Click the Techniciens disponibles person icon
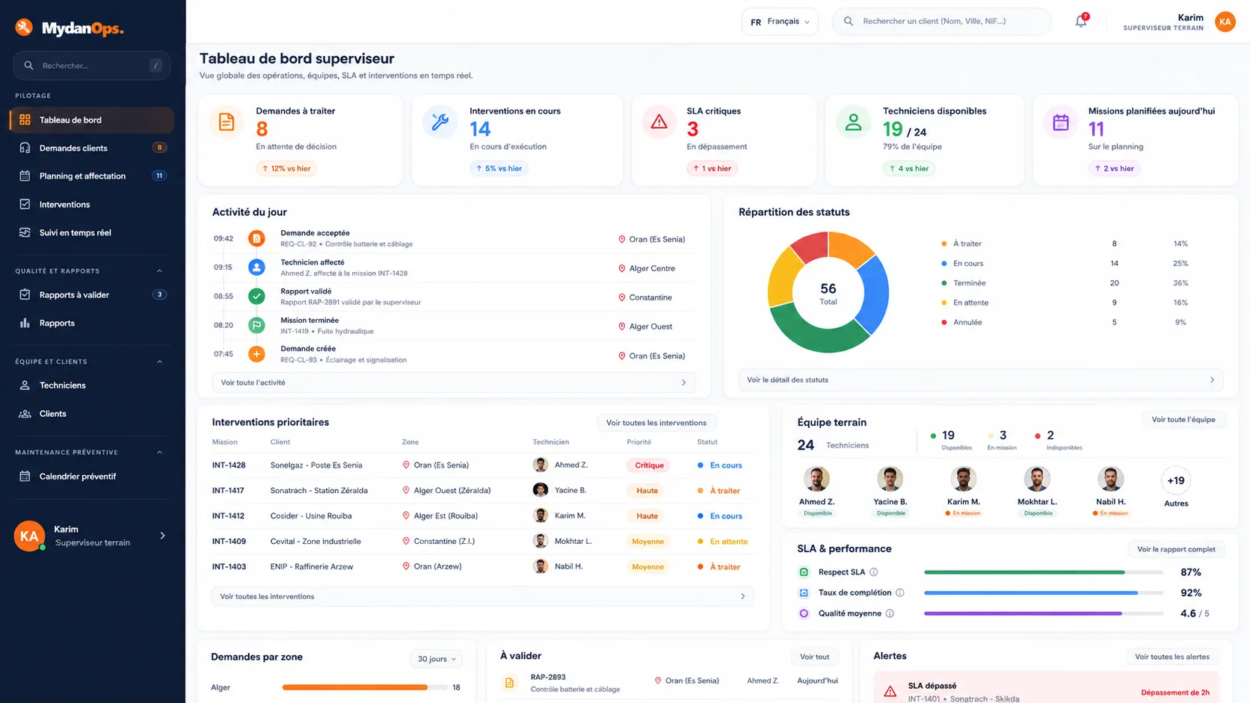The image size is (1250, 703). pyautogui.click(x=853, y=122)
